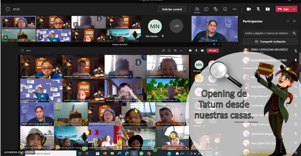Toggle the camera in the top toolbar
The width and height of the screenshot is (301, 156).
249,9
